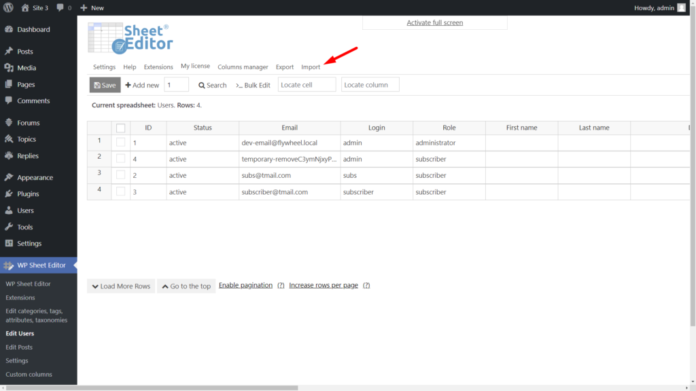Focus the Add new rows number field
Image resolution: width=696 pixels, height=391 pixels.
176,85
